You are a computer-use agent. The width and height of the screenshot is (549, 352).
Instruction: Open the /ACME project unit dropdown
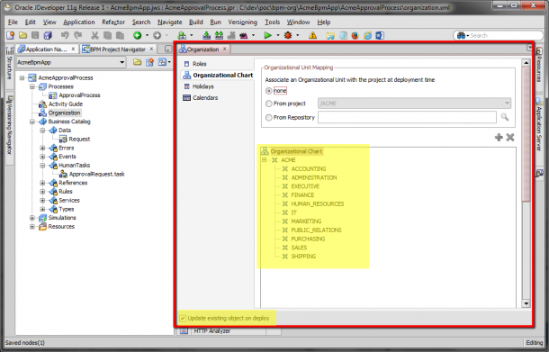[x=507, y=104]
